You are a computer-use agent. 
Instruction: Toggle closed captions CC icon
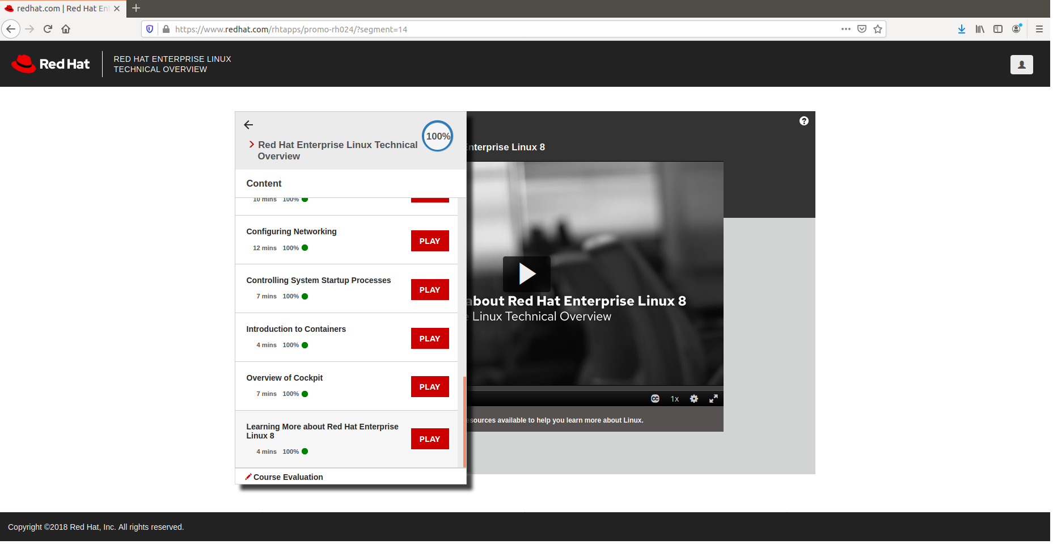coord(655,399)
